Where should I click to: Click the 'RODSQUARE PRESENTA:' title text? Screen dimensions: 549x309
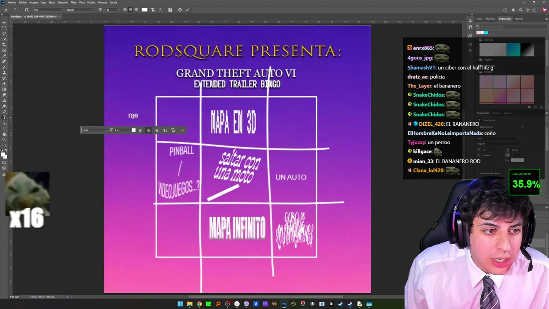pos(237,51)
